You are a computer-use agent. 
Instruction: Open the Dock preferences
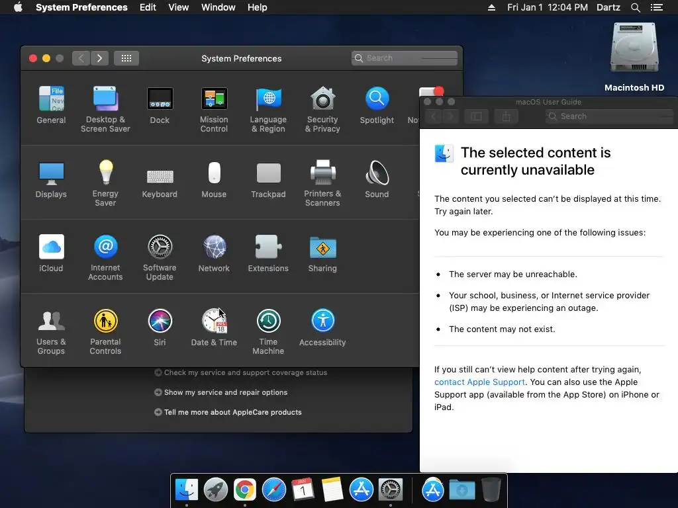pyautogui.click(x=160, y=105)
